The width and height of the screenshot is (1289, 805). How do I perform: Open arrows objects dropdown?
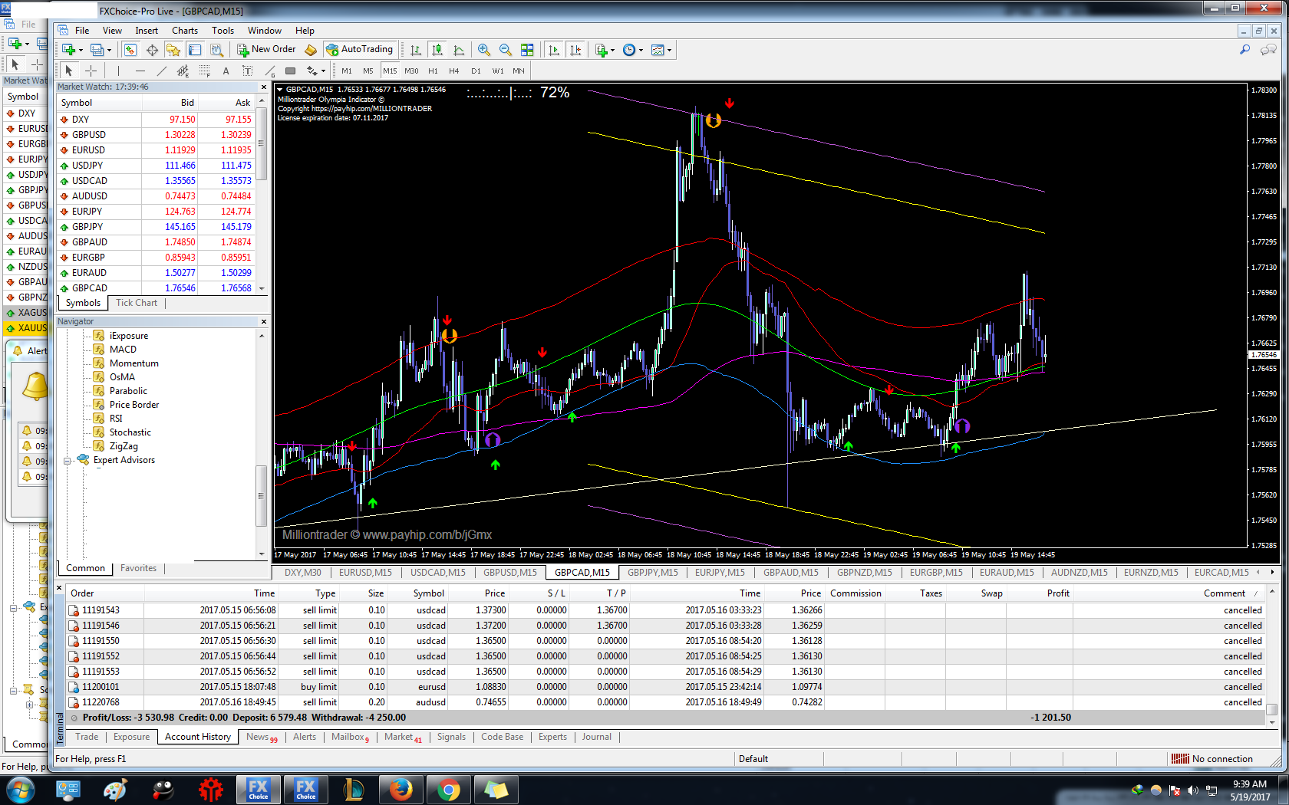[x=315, y=71]
